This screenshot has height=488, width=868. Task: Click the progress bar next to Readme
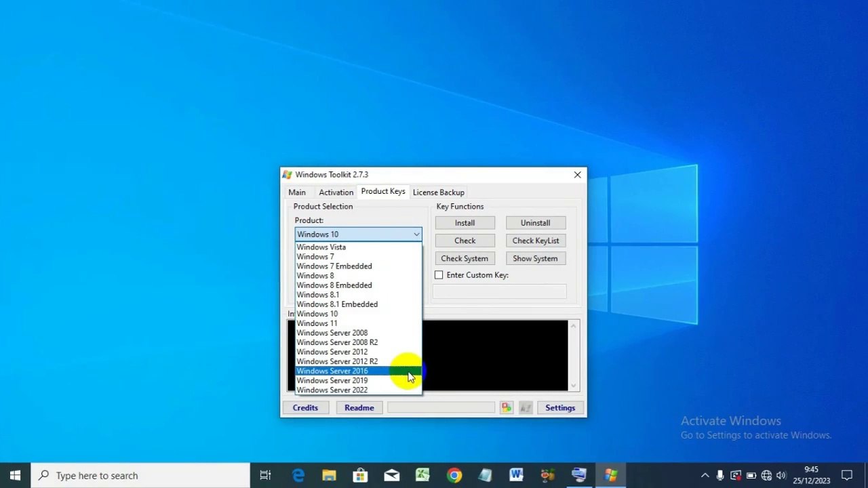(441, 407)
